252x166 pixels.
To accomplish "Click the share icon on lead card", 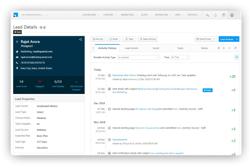I will [x=80, y=39].
